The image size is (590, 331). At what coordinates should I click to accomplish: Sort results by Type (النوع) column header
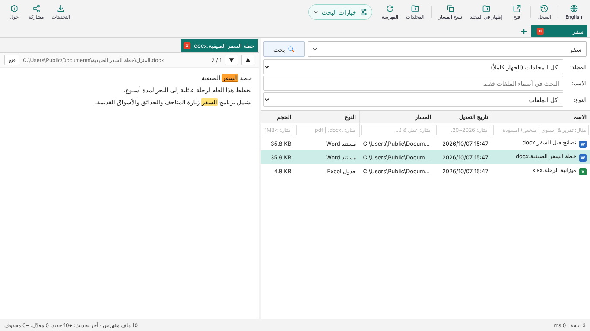coord(327,117)
